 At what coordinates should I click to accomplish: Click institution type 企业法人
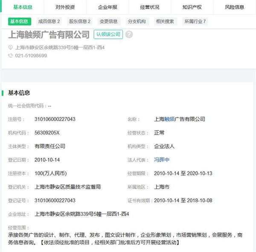tap(164, 146)
